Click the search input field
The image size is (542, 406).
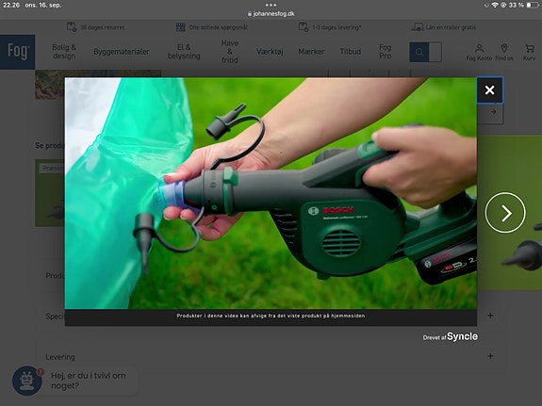(435, 52)
